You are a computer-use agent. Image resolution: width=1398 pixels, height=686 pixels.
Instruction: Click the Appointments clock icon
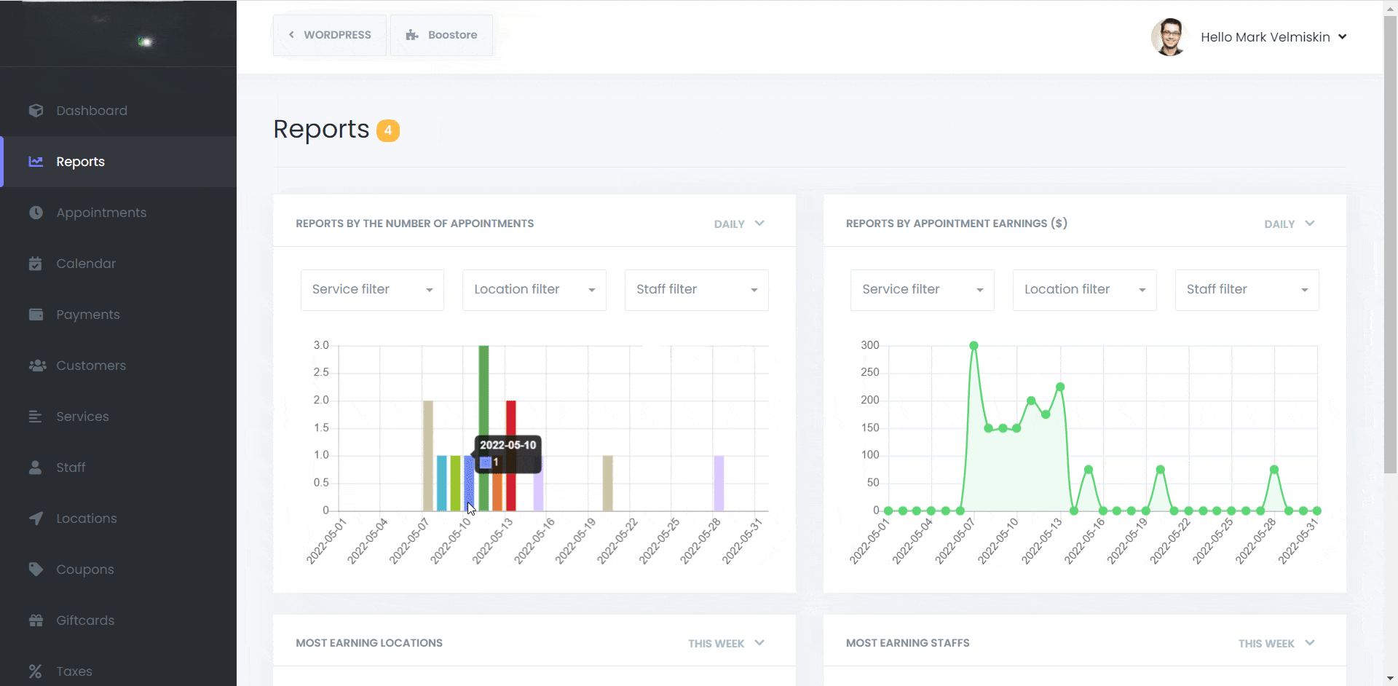[36, 213]
